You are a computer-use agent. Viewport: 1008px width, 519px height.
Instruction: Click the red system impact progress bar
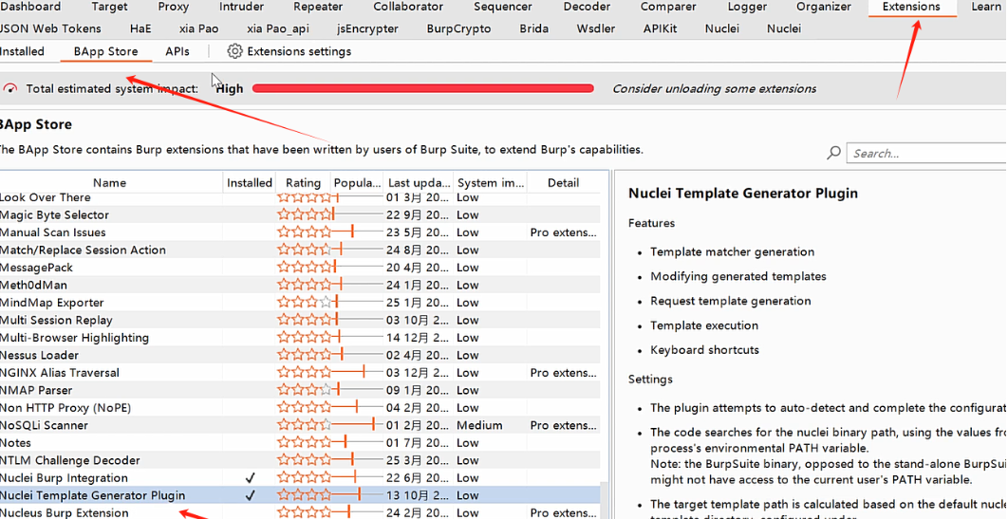[x=423, y=88]
